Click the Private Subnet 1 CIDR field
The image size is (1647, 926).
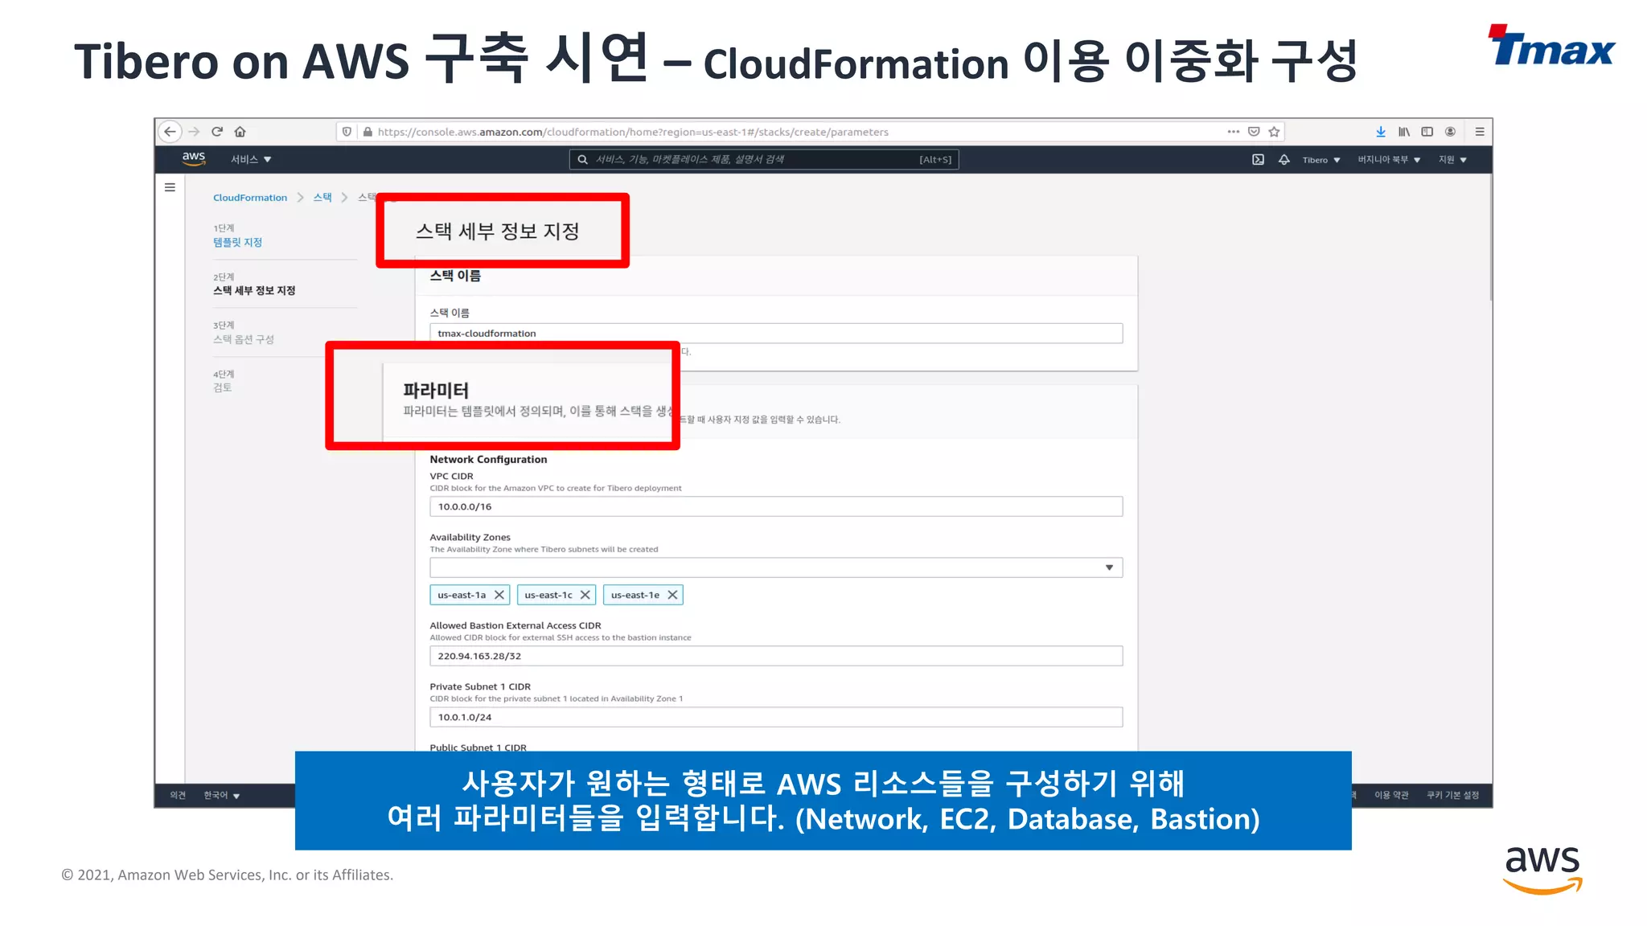click(776, 717)
